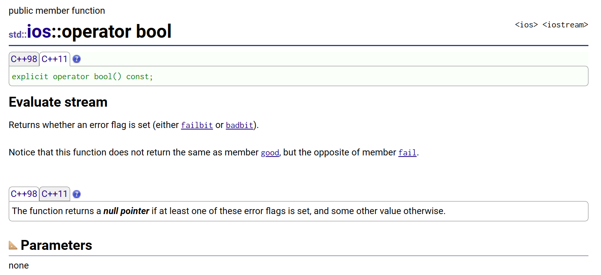Viewport: 601px width, 275px height.
Task: Select the C++98 tab above the declaration
Action: pyautogui.click(x=24, y=59)
